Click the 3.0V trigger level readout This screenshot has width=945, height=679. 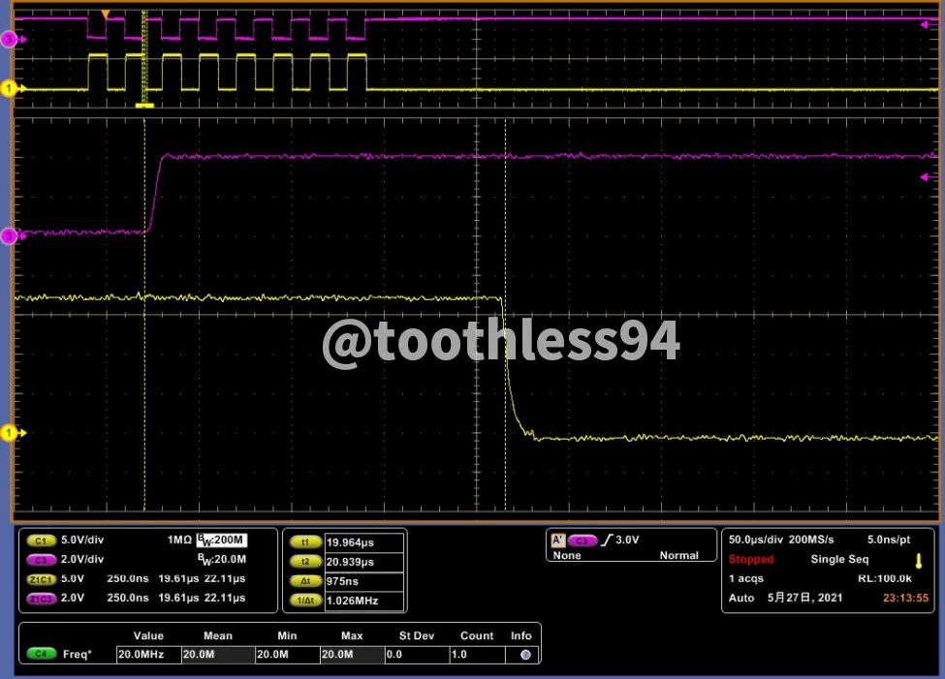click(x=627, y=540)
